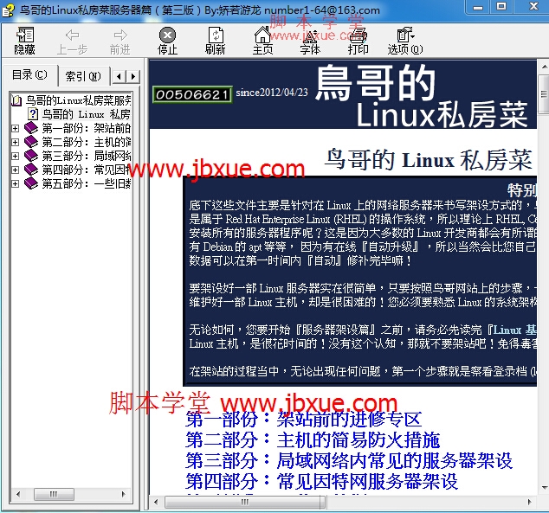Image resolution: width=549 pixels, height=513 pixels.
Task: Switch to the 目录 (Contents) tab
Action: (29, 75)
